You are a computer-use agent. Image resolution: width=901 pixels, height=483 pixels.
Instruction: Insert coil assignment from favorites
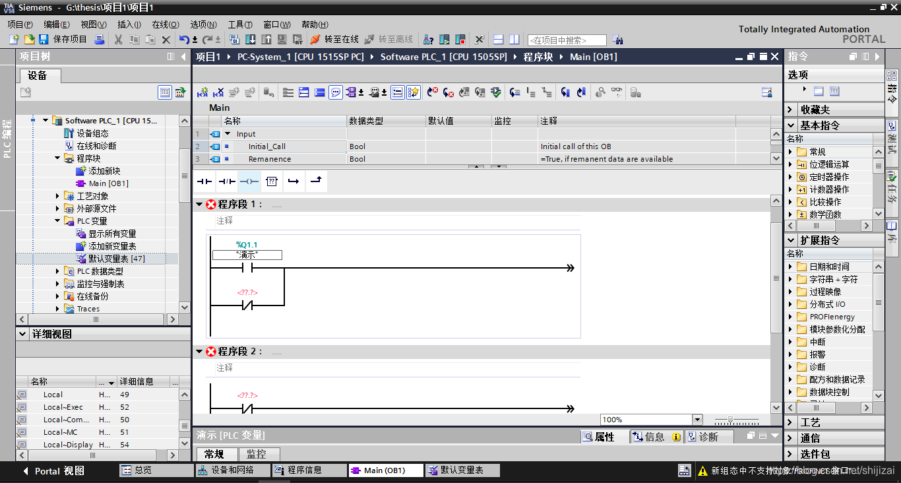tap(249, 181)
